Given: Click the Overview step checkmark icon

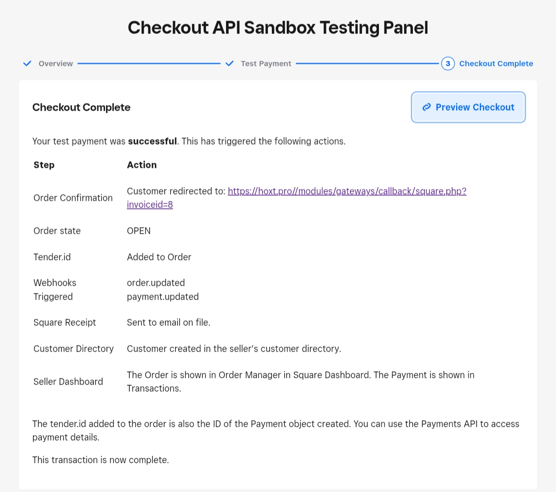Looking at the screenshot, I should tap(27, 64).
